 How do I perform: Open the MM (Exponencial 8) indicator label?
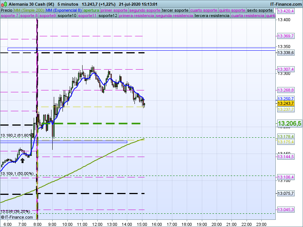64,11
